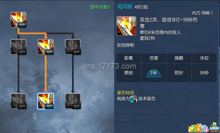This screenshot has height=133, width=220.
Task: Click the highlighted bottom-center skill node
Action: point(46,101)
